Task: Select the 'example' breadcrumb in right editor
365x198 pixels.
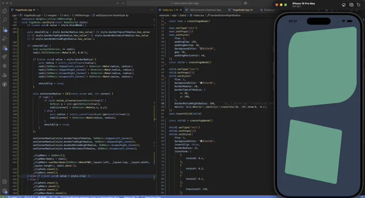Action: point(164,16)
